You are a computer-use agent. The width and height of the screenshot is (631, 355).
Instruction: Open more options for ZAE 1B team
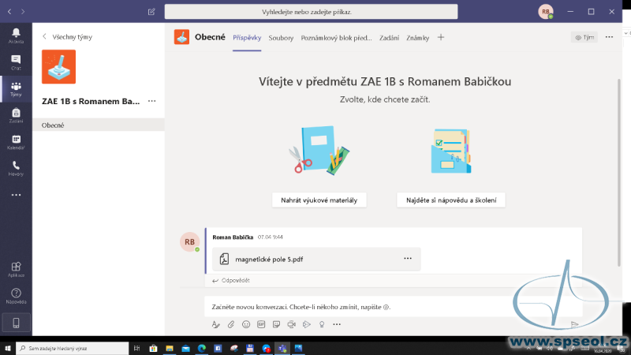point(151,101)
